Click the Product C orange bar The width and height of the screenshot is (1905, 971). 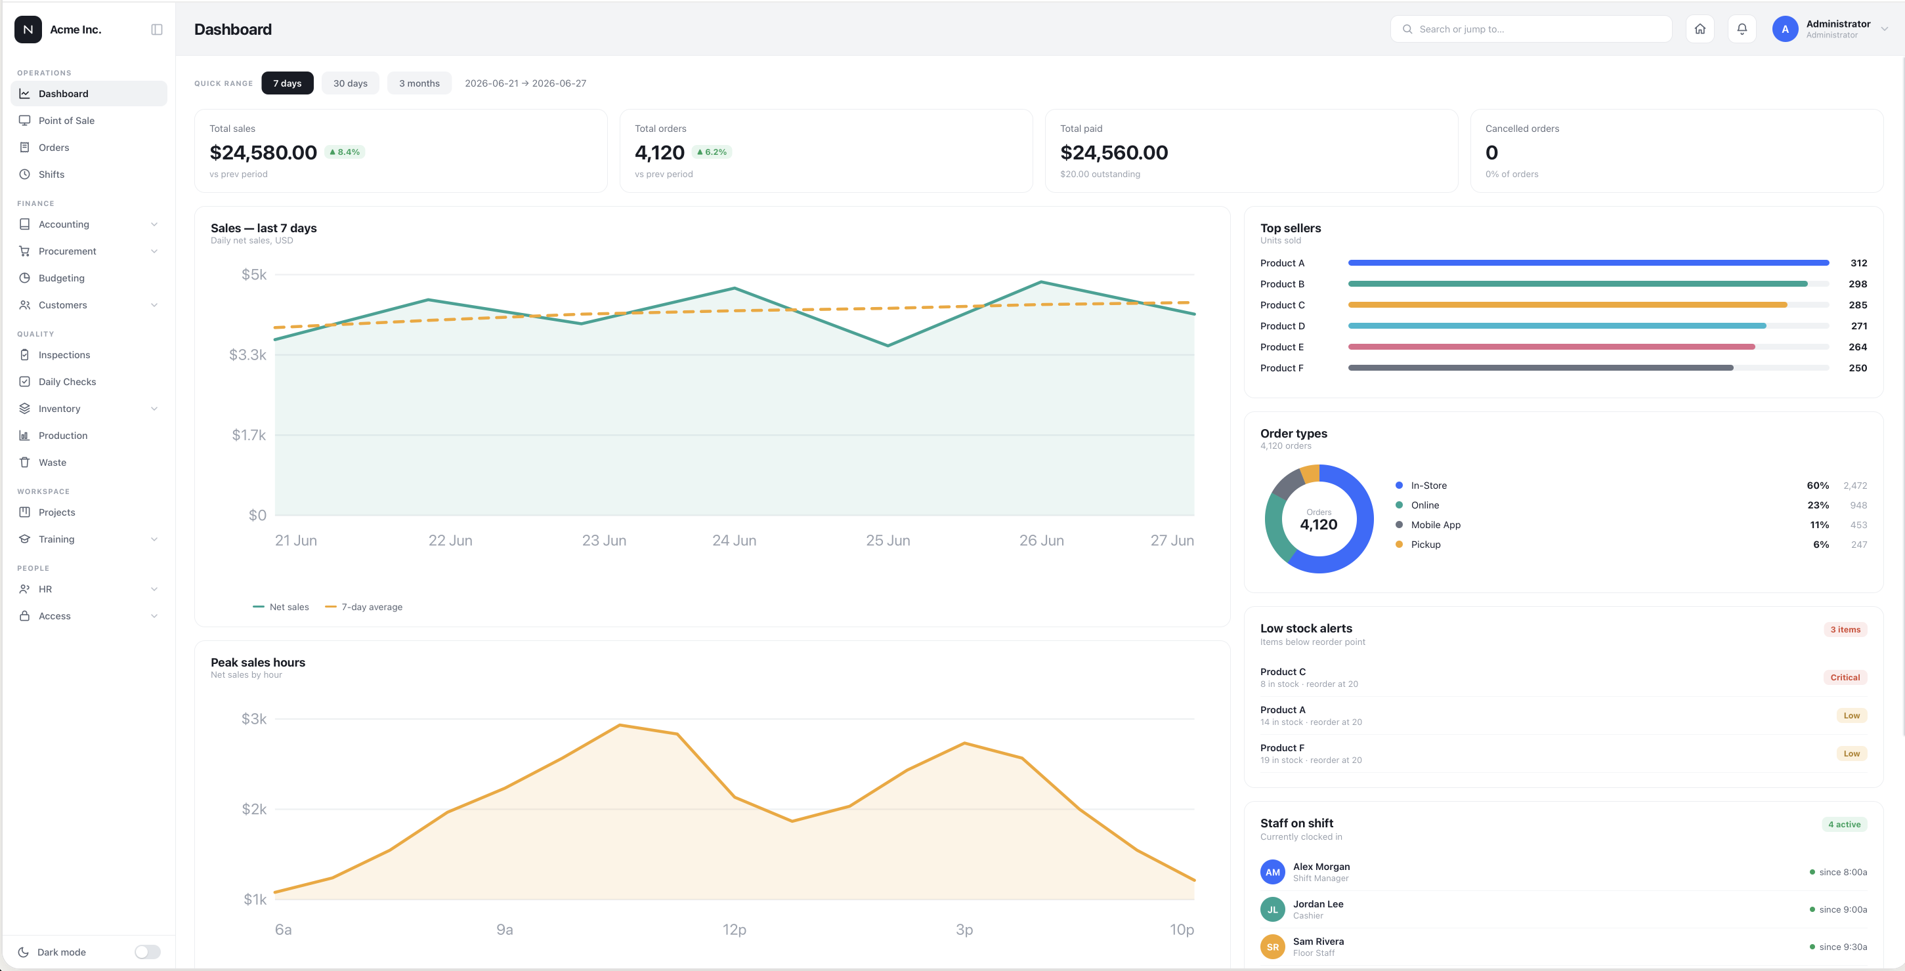pos(1568,305)
